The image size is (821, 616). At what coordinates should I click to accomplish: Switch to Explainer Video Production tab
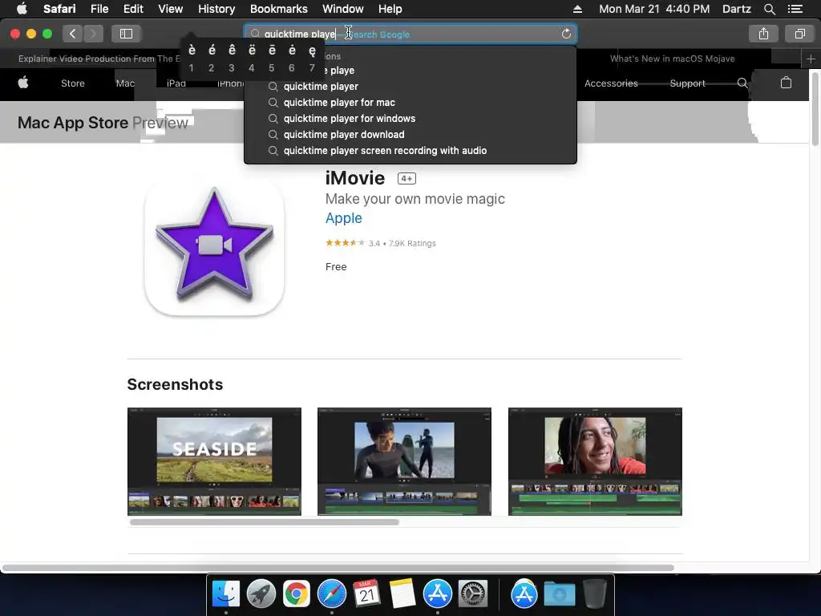pyautogui.click(x=99, y=59)
